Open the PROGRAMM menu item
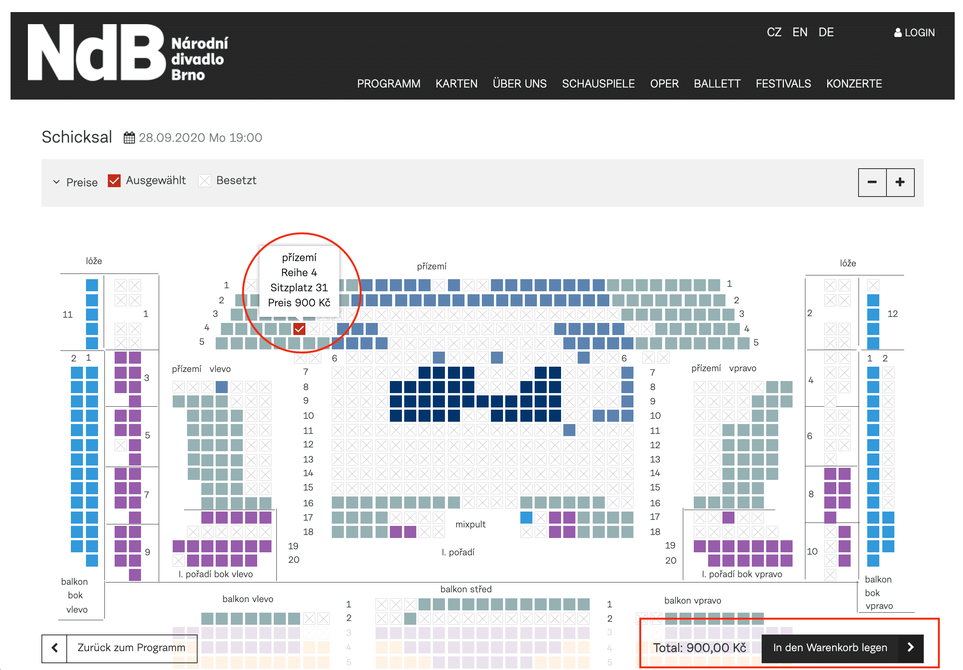This screenshot has height=670, width=963. [x=388, y=83]
